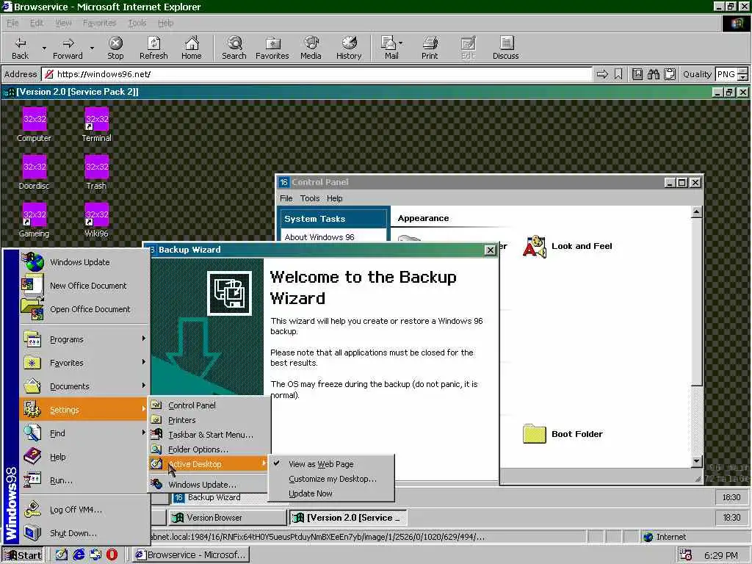The width and height of the screenshot is (752, 564).
Task: Click the Print toolbar icon
Action: 430,48
